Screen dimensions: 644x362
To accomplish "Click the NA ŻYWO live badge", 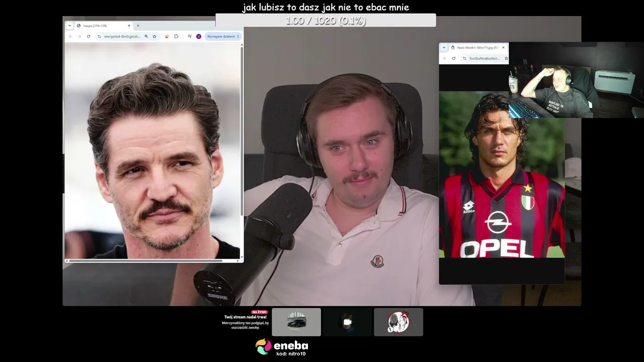I will (259, 312).
